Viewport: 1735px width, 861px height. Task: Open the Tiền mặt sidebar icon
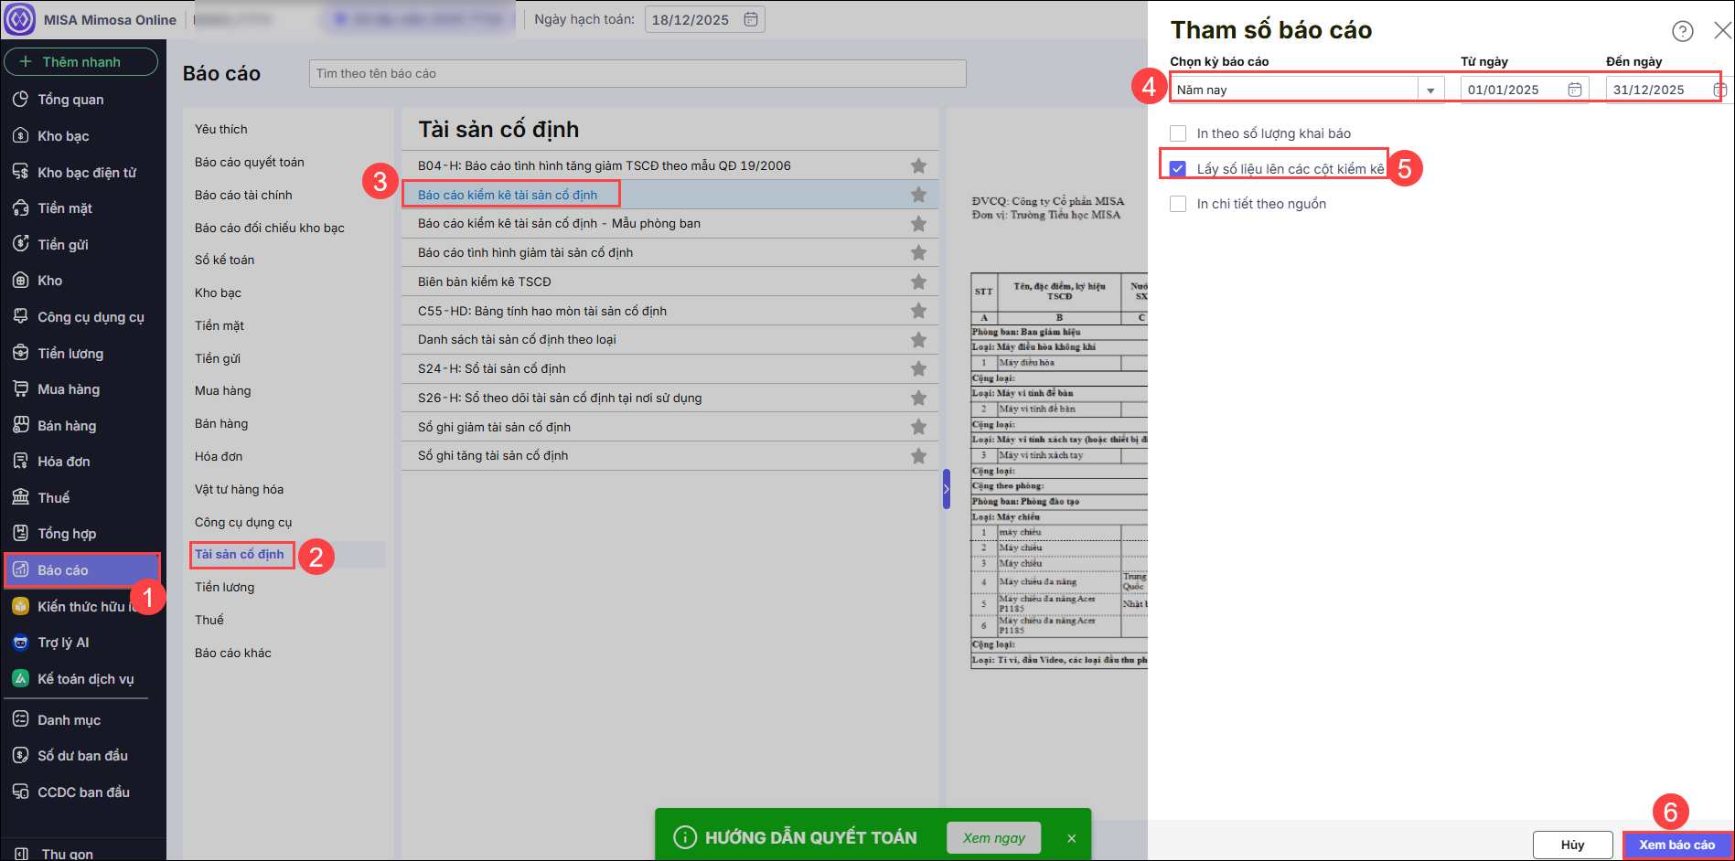pyautogui.click(x=20, y=207)
